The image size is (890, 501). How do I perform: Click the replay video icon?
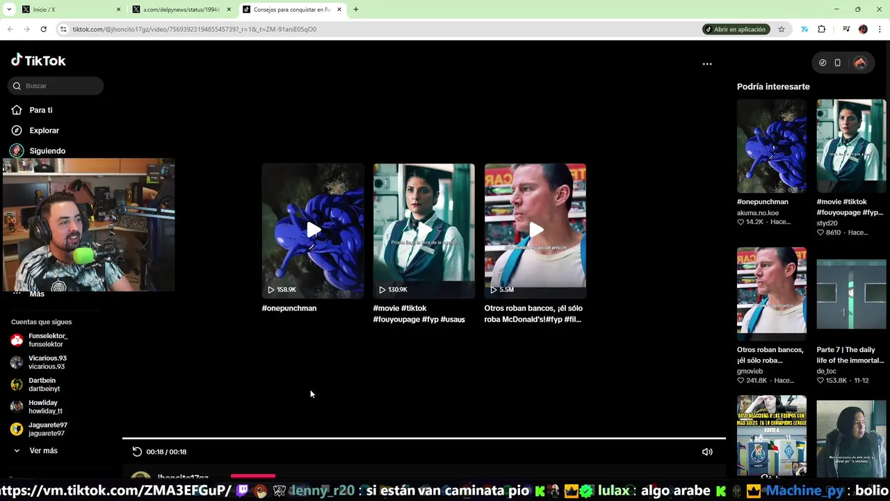click(137, 452)
